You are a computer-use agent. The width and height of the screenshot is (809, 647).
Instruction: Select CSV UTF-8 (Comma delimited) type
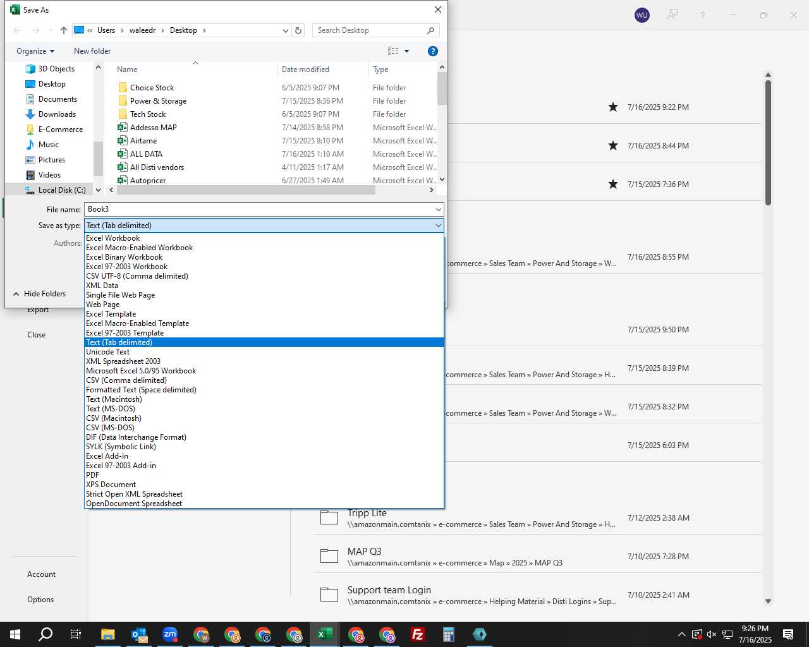pyautogui.click(x=264, y=276)
